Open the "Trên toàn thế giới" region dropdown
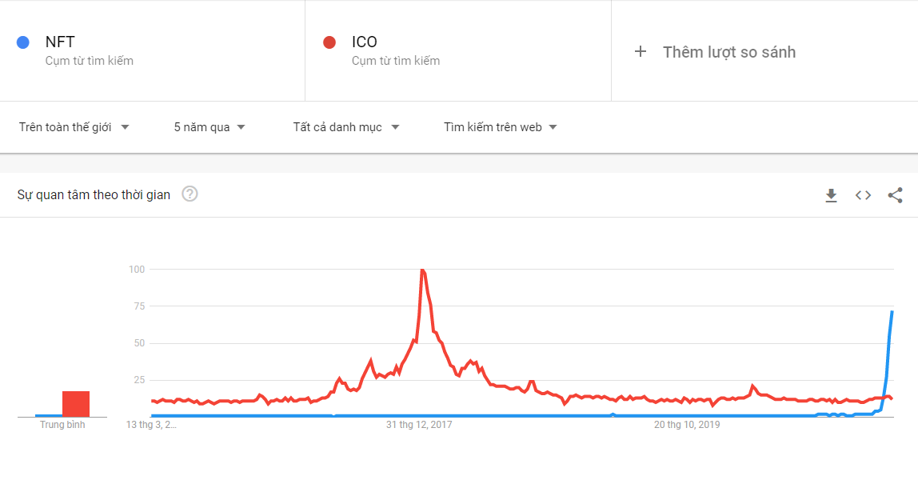 74,127
